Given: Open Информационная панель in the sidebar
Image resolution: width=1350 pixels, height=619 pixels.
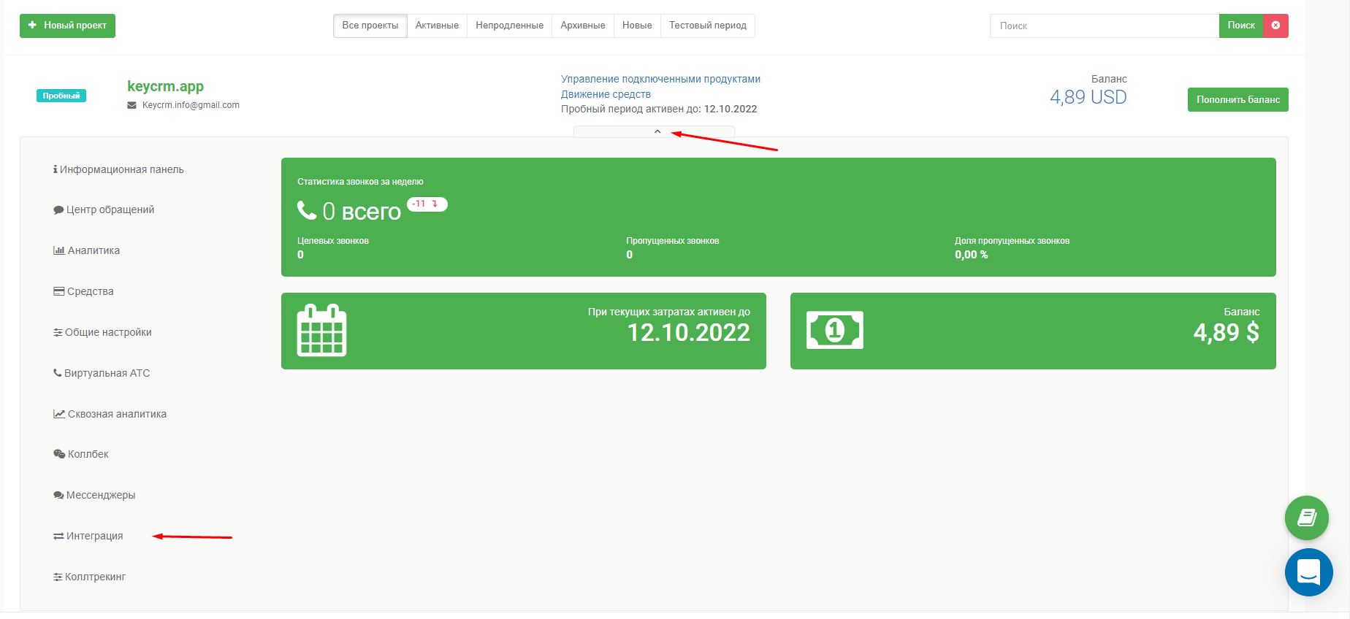Looking at the screenshot, I should click(x=118, y=169).
